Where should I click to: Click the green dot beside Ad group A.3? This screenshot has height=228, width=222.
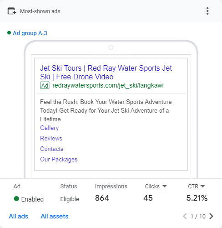coord(9,33)
